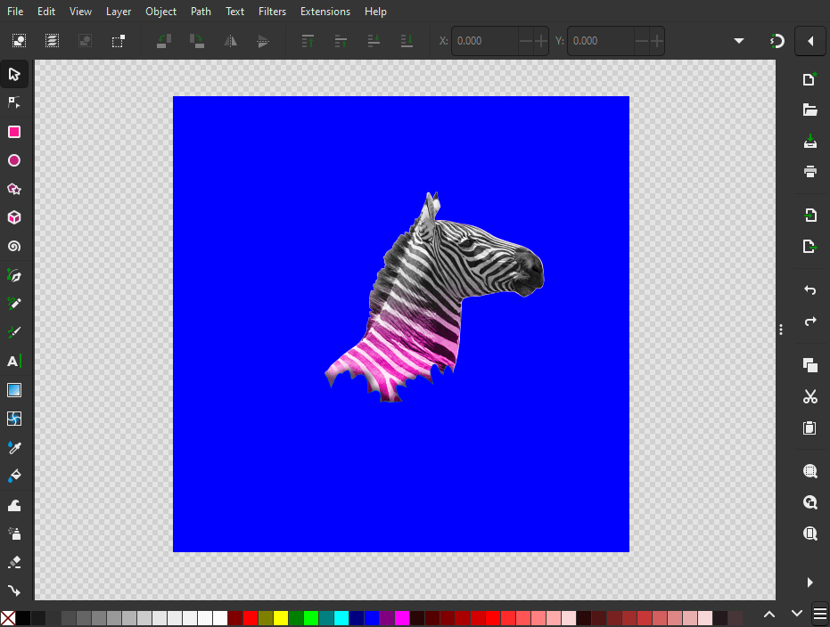Select the 3D box tool
Image resolution: width=830 pixels, height=627 pixels.
(x=14, y=217)
